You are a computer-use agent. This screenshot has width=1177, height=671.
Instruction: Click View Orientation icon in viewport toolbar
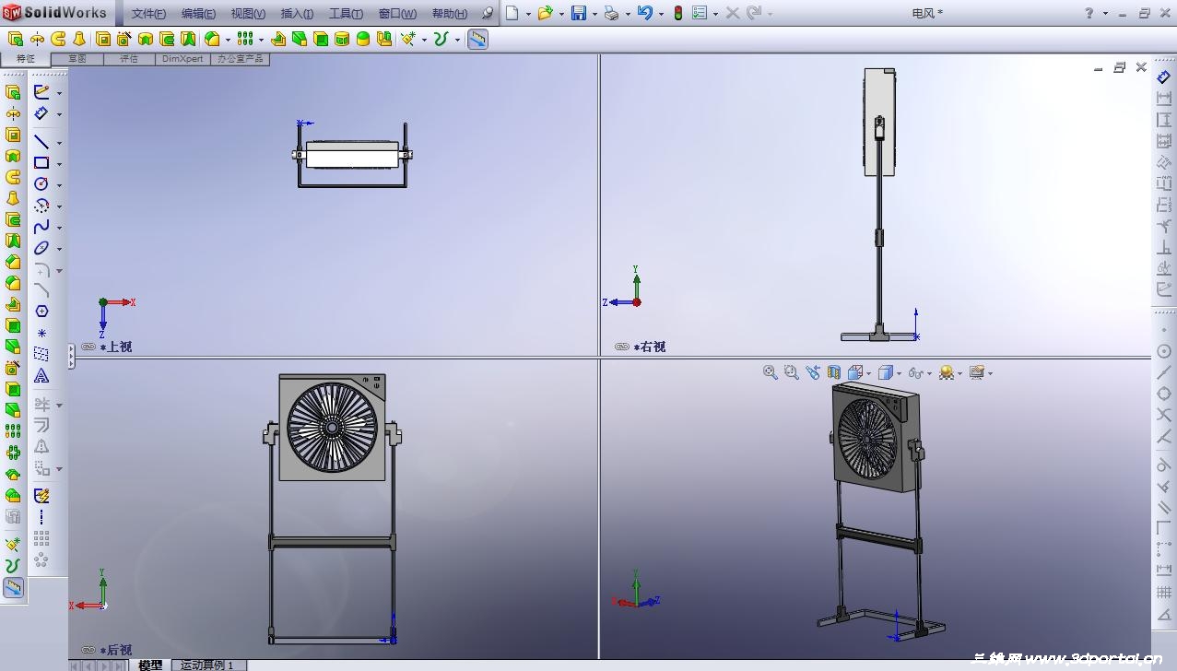854,372
